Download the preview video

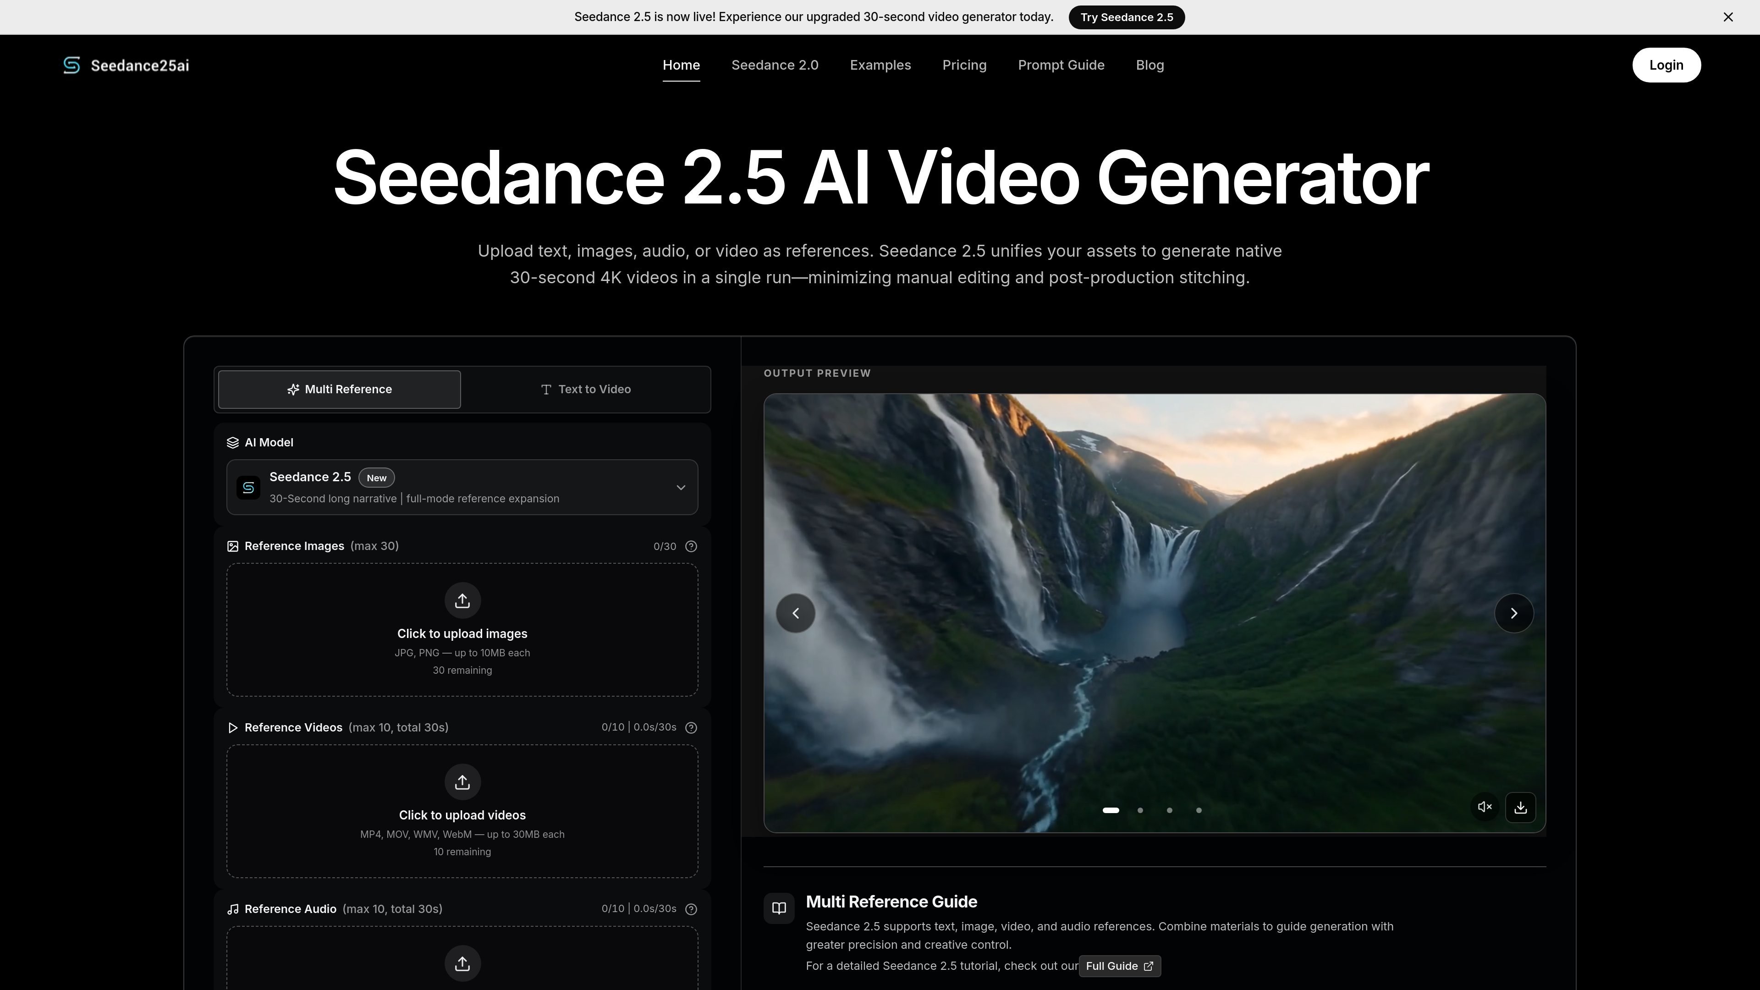1520,808
